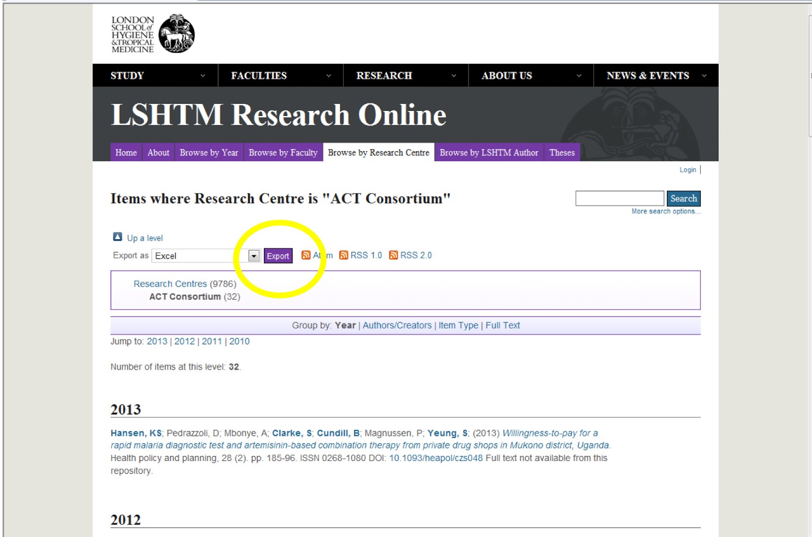Open author Cundill, B link

click(x=339, y=433)
